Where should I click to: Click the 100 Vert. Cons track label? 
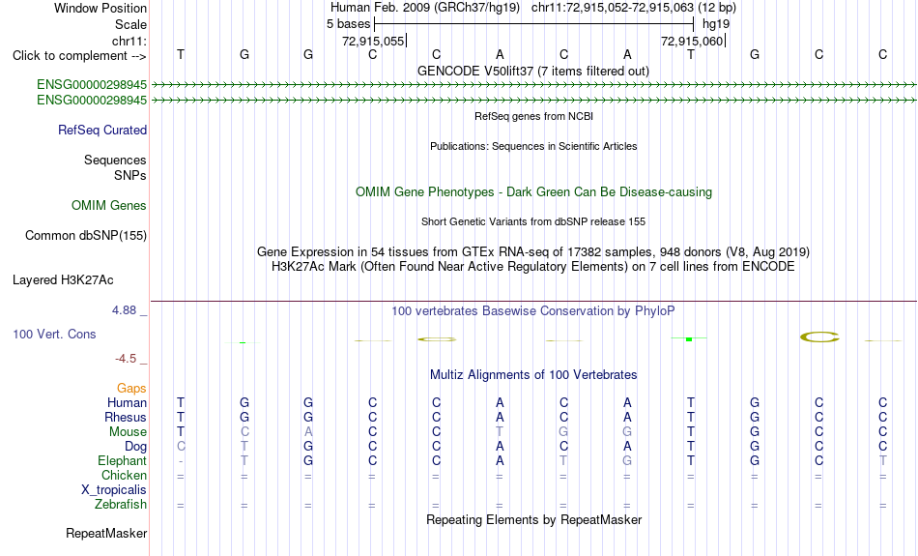[54, 334]
